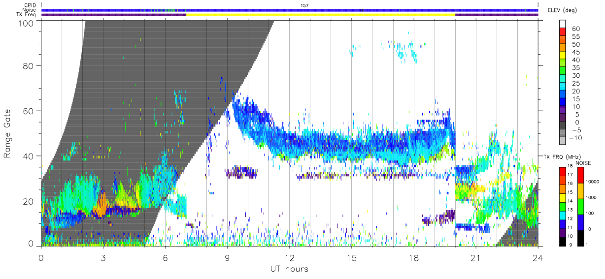Screen dimensions: 605x279
Task: Click the '18' tick on the UT hours axis
Action: pos(414,258)
